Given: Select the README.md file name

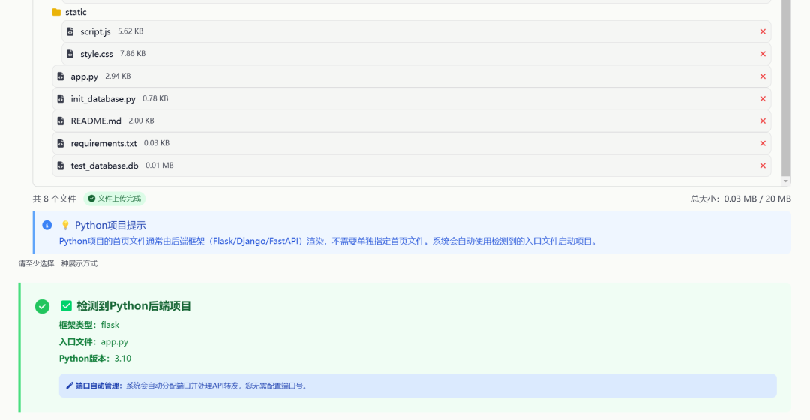Looking at the screenshot, I should 96,121.
